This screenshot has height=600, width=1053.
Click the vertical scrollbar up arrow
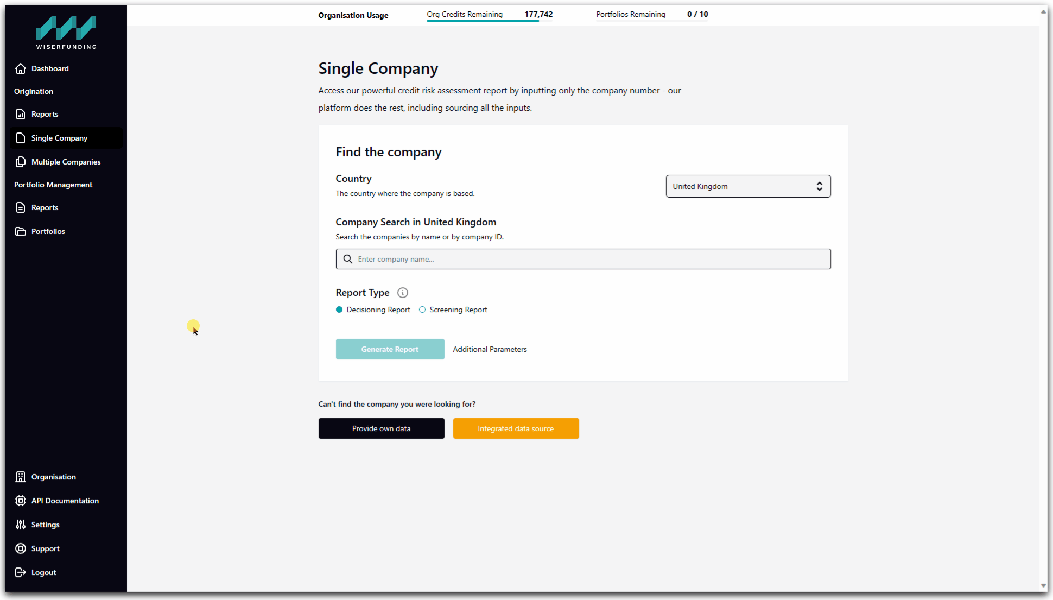pyautogui.click(x=1043, y=11)
